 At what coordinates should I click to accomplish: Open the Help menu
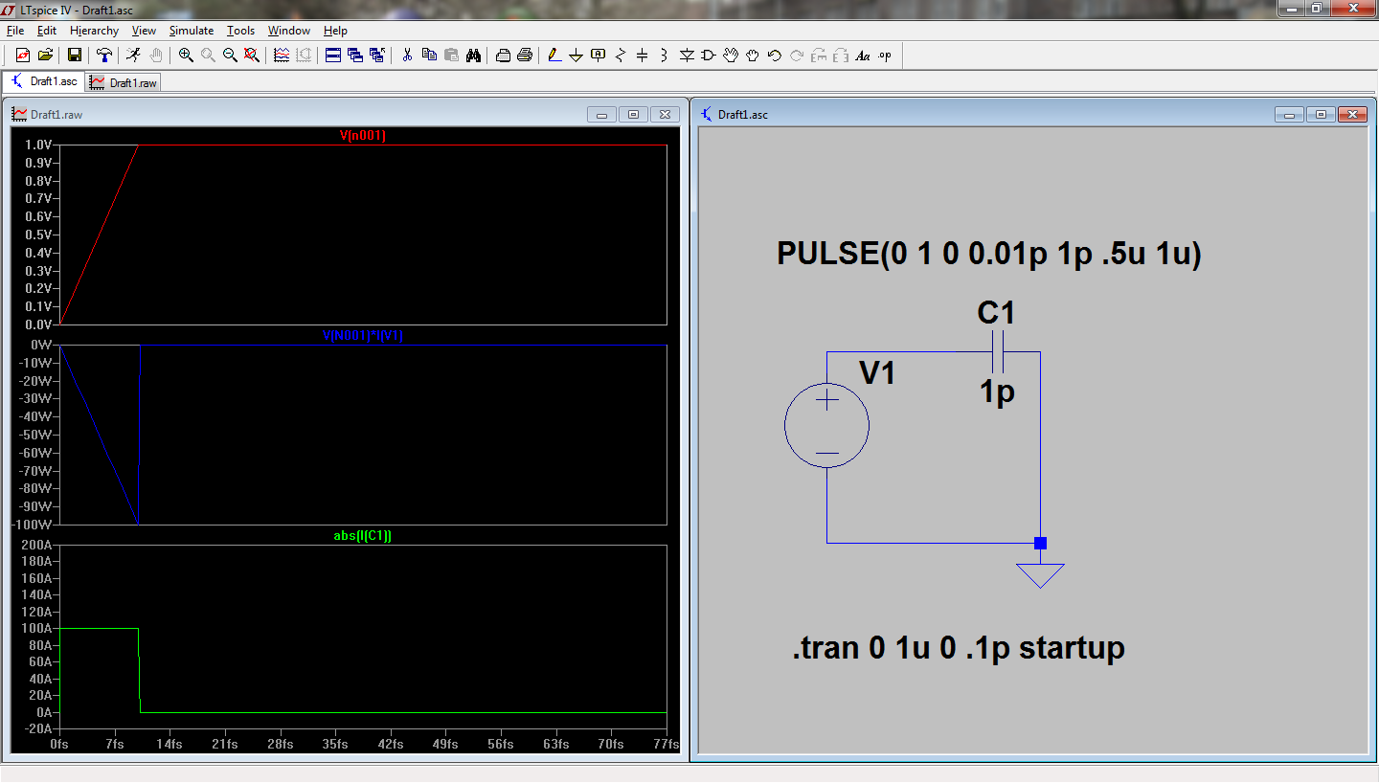point(335,31)
